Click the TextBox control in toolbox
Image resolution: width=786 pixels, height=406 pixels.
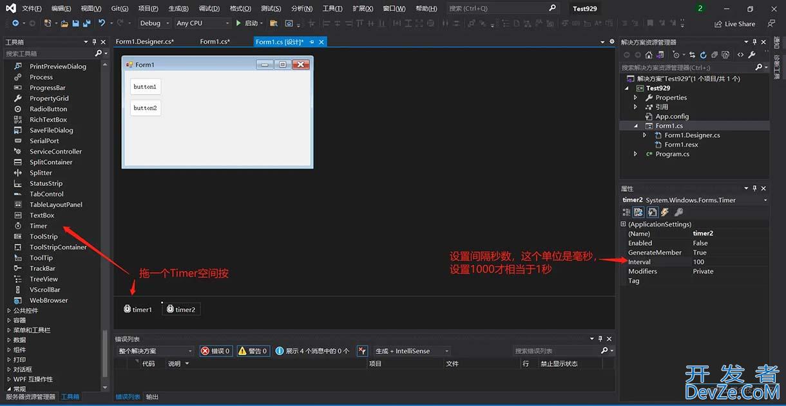coord(42,215)
